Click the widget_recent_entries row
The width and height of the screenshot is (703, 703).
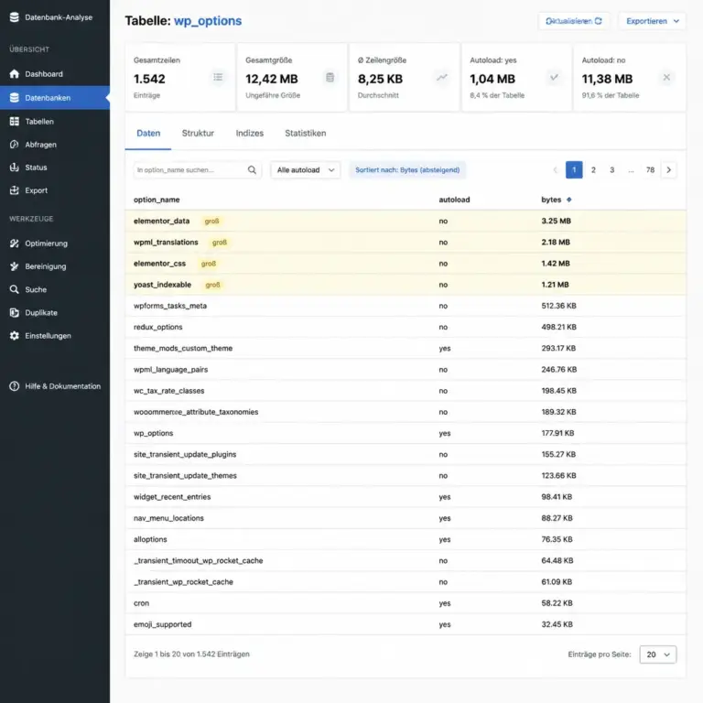point(406,497)
